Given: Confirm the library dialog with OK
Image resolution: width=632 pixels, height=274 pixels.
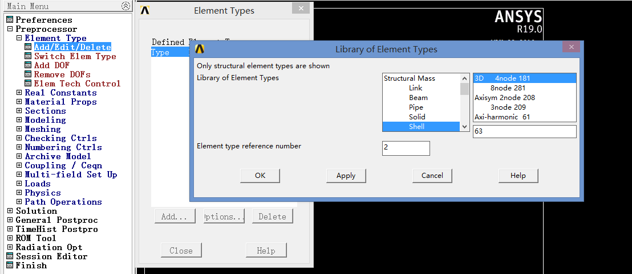Looking at the screenshot, I should click(260, 176).
